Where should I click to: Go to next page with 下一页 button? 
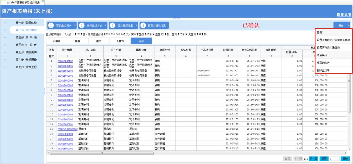(x=313, y=159)
